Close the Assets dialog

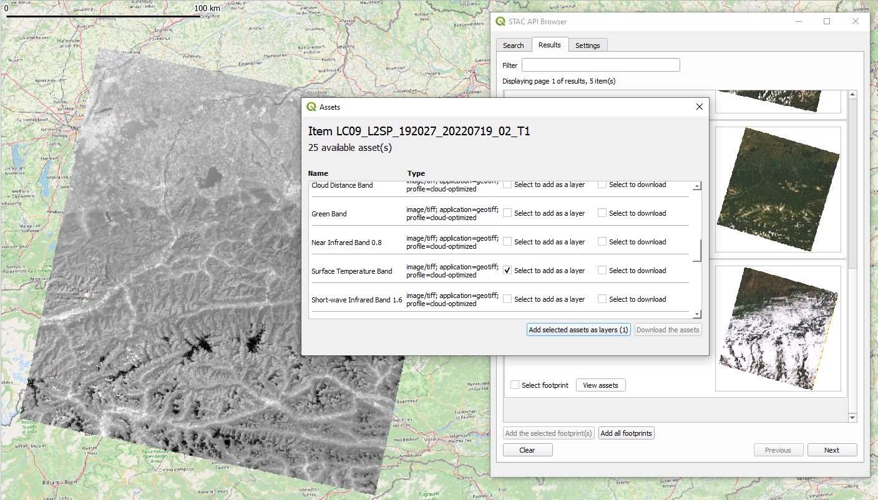tap(699, 107)
